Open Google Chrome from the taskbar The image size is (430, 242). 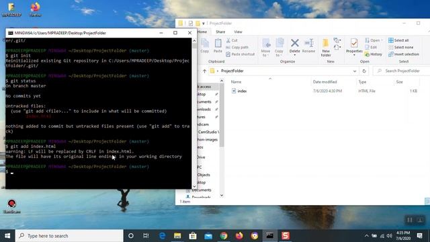coord(224,236)
